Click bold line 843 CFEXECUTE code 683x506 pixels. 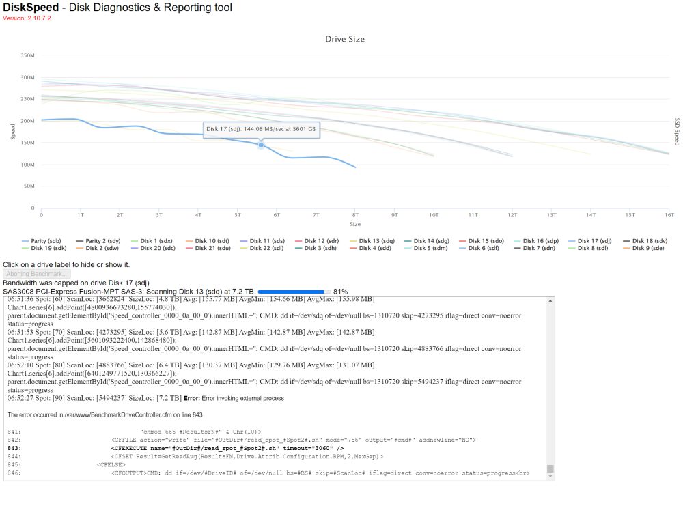(x=227, y=448)
